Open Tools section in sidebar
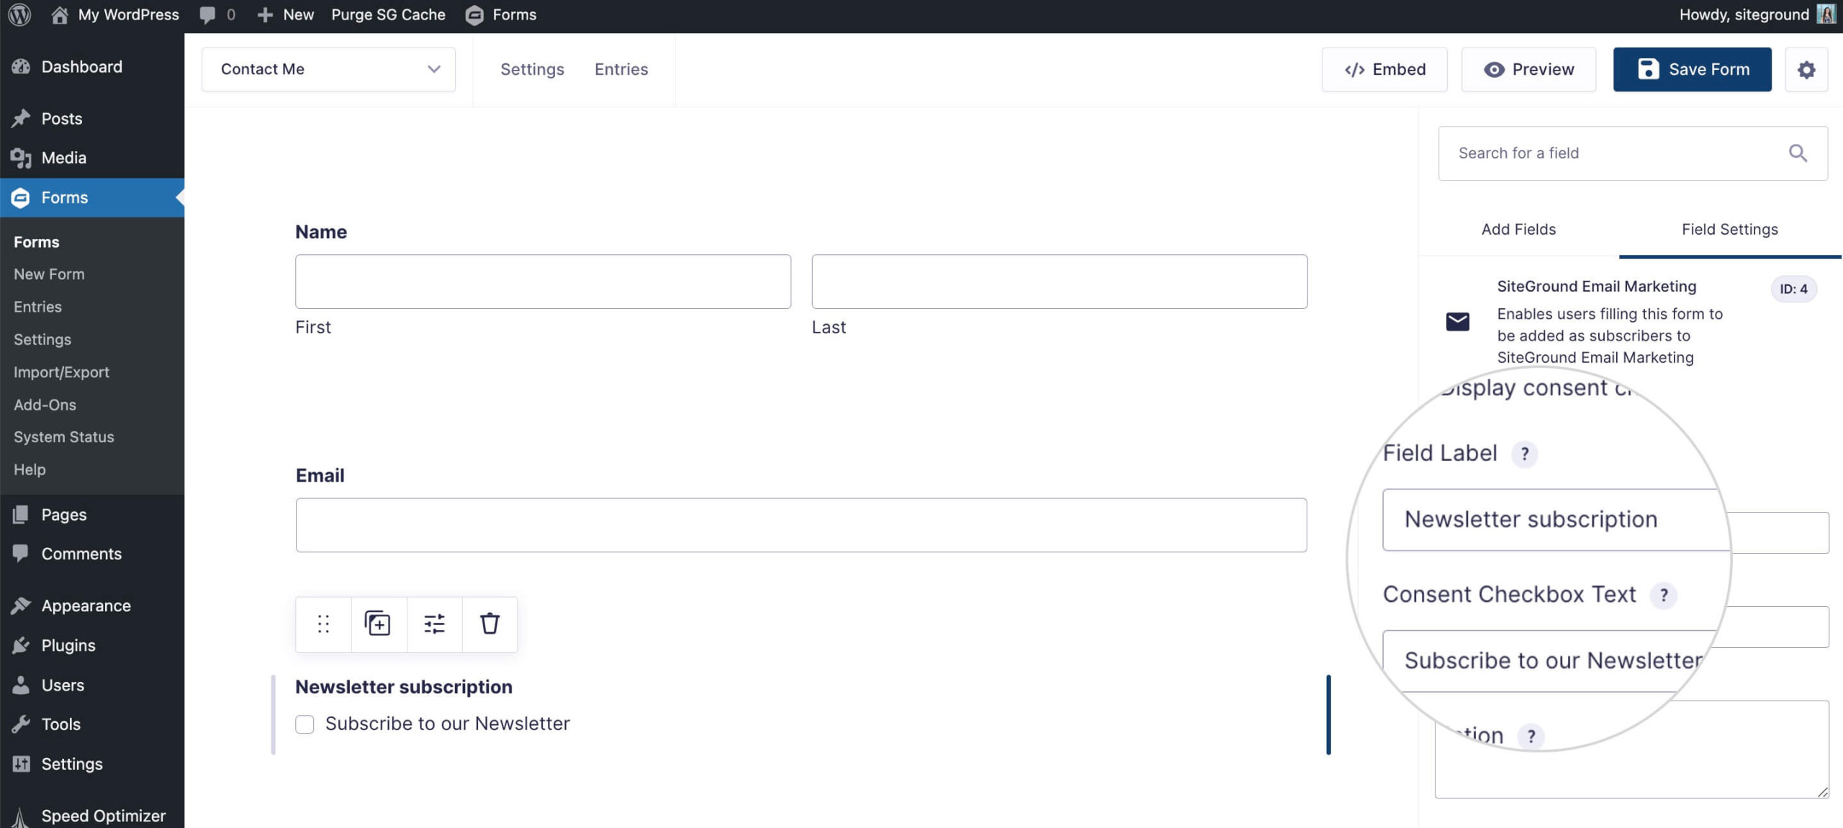This screenshot has height=828, width=1843. tap(92, 724)
